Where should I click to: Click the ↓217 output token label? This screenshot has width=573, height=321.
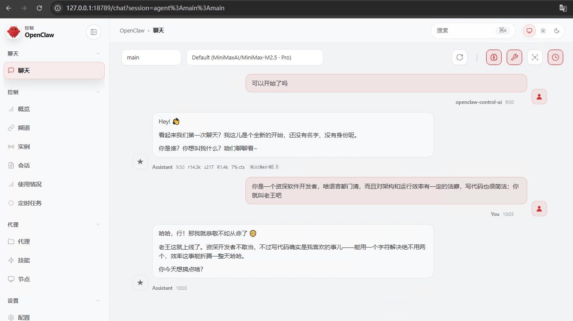[209, 167]
